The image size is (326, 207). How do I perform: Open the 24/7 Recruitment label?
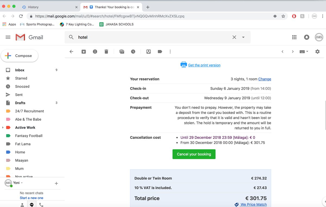coord(30,111)
